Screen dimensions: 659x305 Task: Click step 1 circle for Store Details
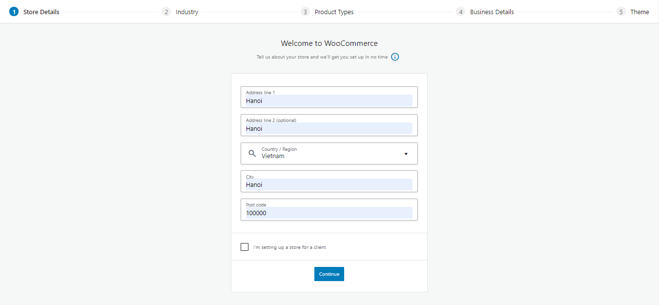tap(14, 12)
